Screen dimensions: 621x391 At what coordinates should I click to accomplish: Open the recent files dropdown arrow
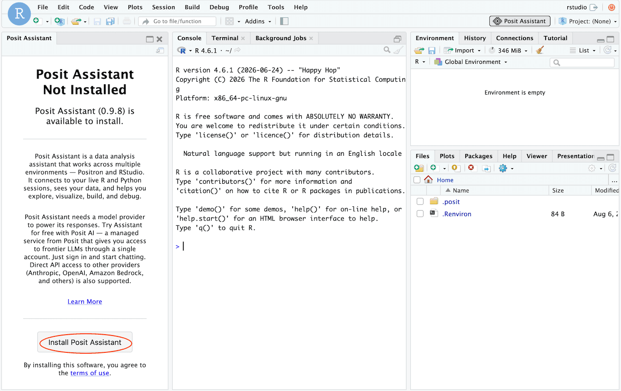pyautogui.click(x=85, y=21)
